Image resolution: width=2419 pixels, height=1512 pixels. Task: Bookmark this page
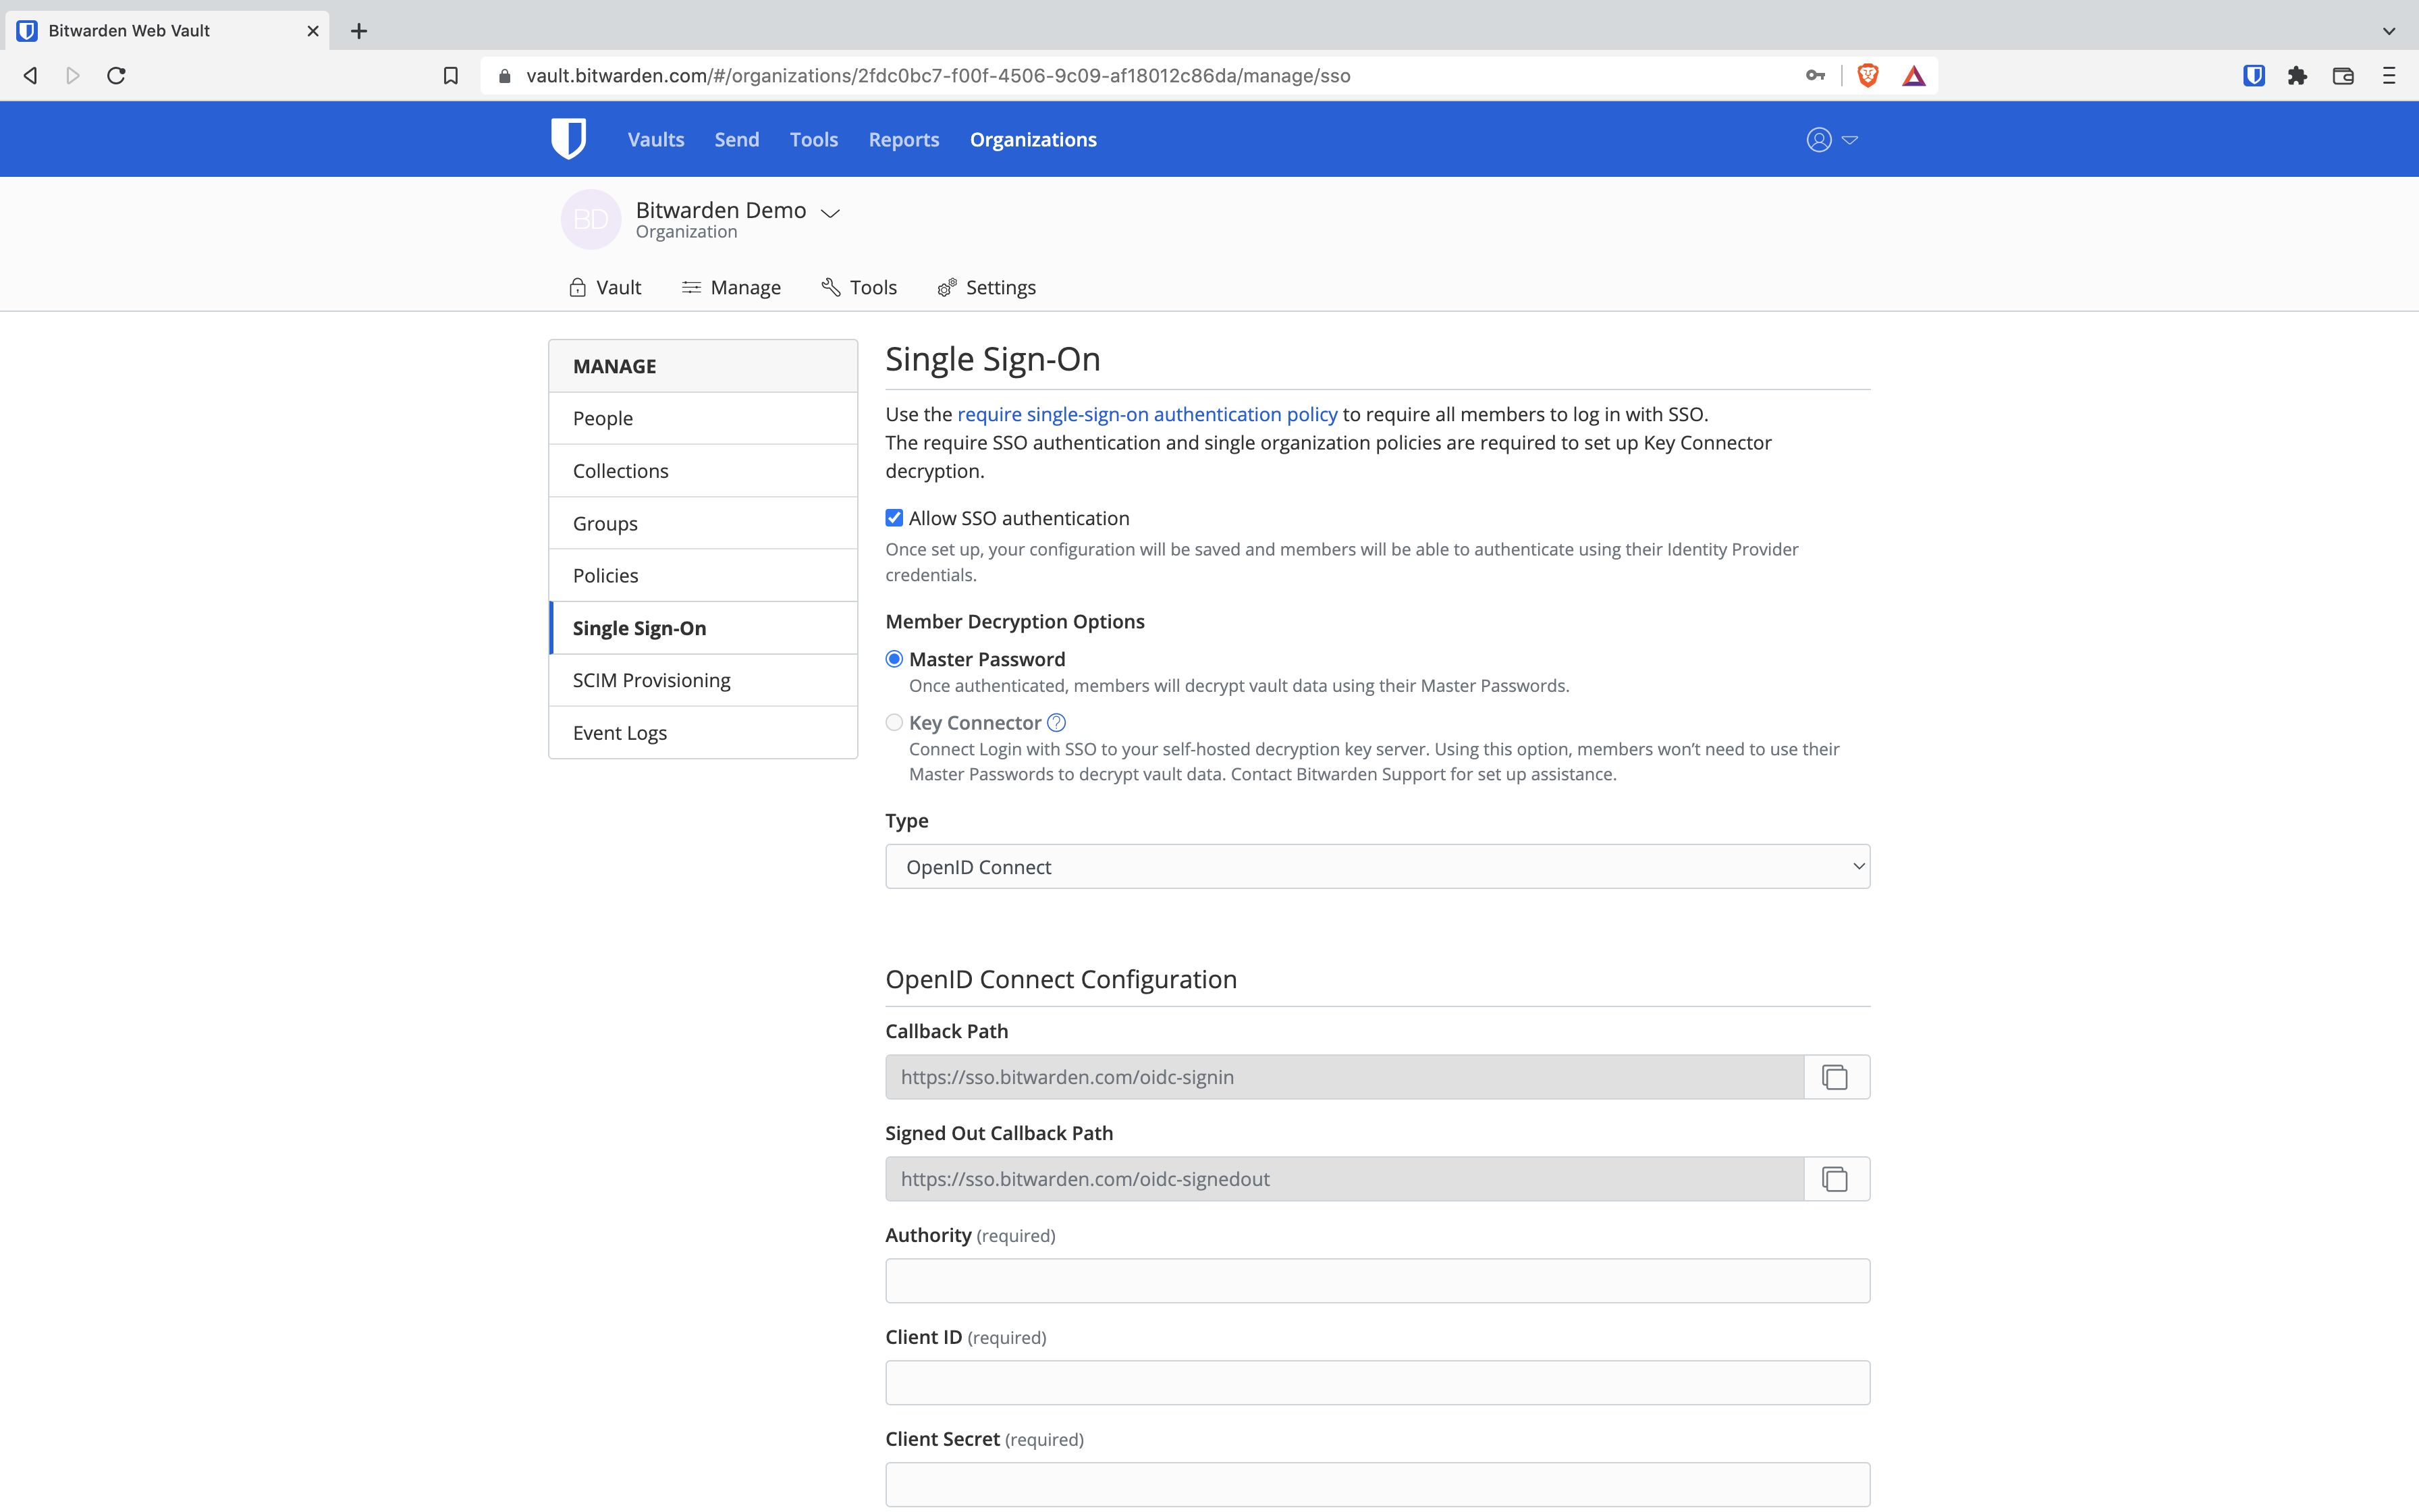pyautogui.click(x=451, y=75)
